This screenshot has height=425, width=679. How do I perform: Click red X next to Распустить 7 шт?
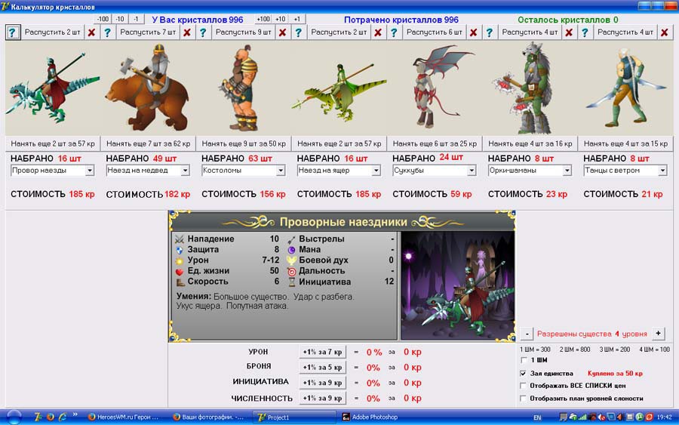pyautogui.click(x=187, y=32)
